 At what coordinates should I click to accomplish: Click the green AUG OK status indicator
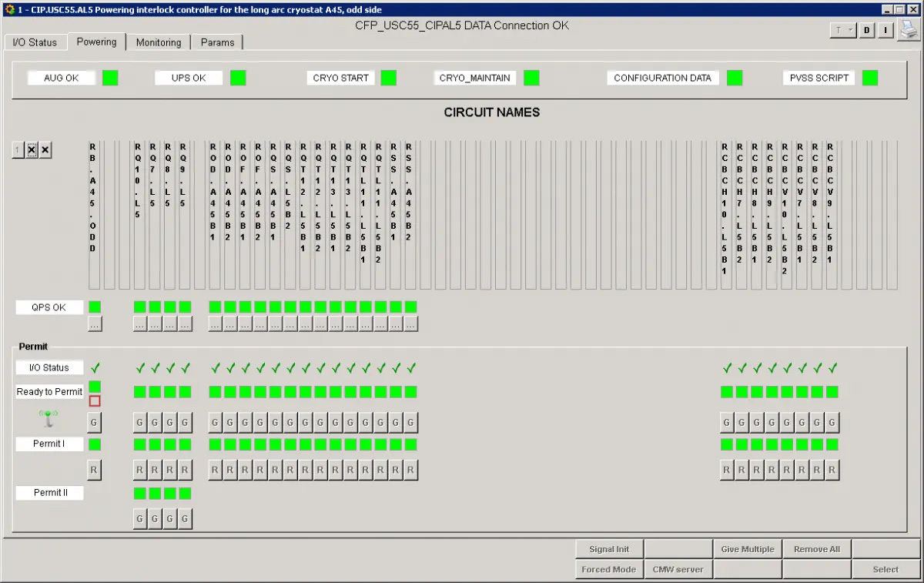pyautogui.click(x=110, y=78)
